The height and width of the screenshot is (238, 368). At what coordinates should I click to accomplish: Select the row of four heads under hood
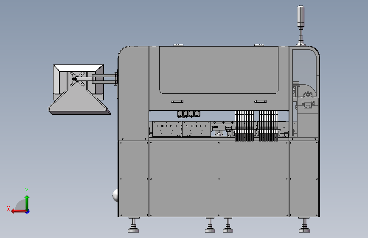pos(189,114)
